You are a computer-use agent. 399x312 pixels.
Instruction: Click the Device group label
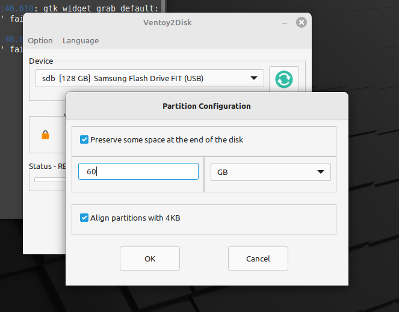[x=41, y=61]
